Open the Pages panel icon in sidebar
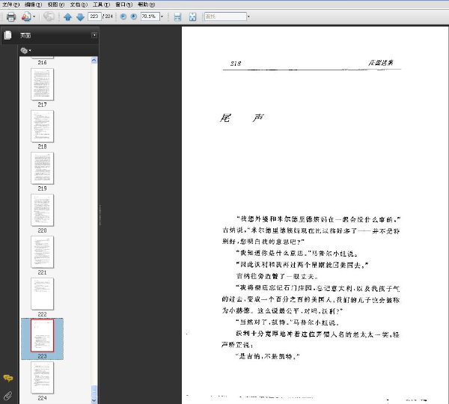 point(7,35)
